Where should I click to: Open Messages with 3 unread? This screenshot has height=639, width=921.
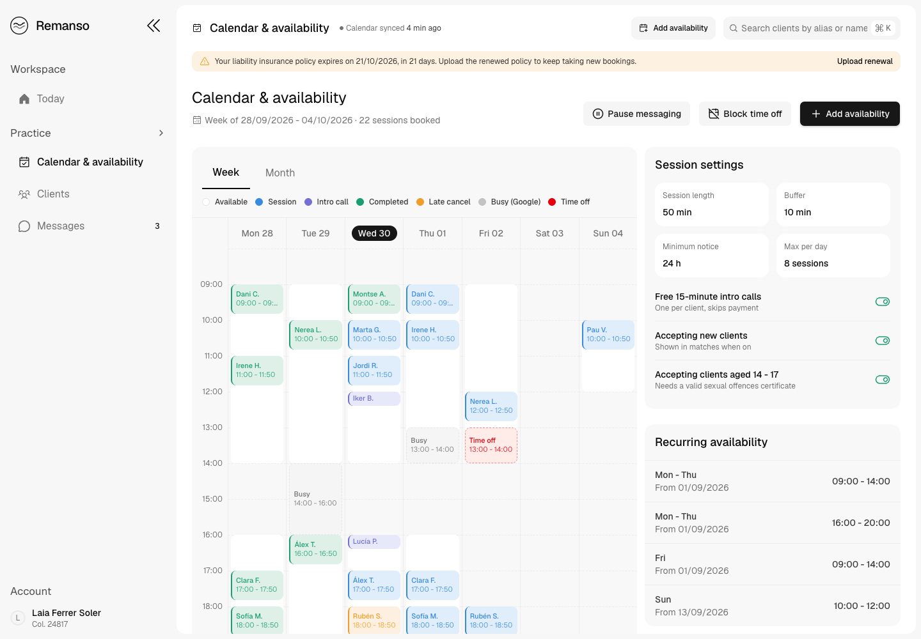[x=88, y=226]
